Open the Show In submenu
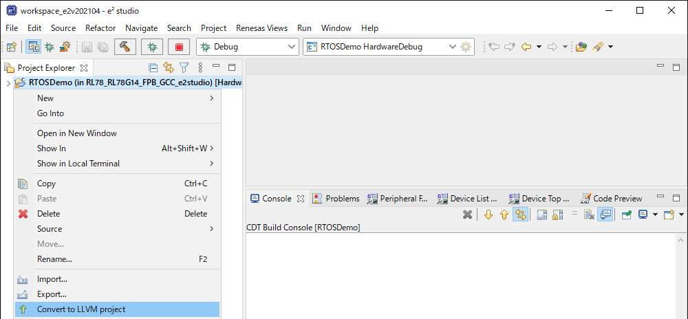Image resolution: width=688 pixels, height=319 pixels. click(x=117, y=148)
